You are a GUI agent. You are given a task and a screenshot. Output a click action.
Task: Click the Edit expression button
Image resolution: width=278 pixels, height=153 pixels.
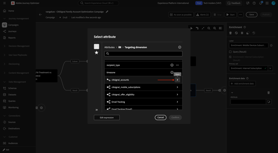[x=107, y=118]
